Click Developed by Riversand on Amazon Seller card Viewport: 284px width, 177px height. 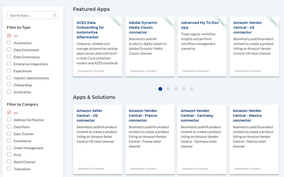pos(91,169)
